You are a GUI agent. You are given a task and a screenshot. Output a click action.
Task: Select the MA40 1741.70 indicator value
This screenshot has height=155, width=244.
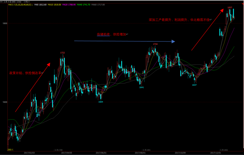point(83,5)
